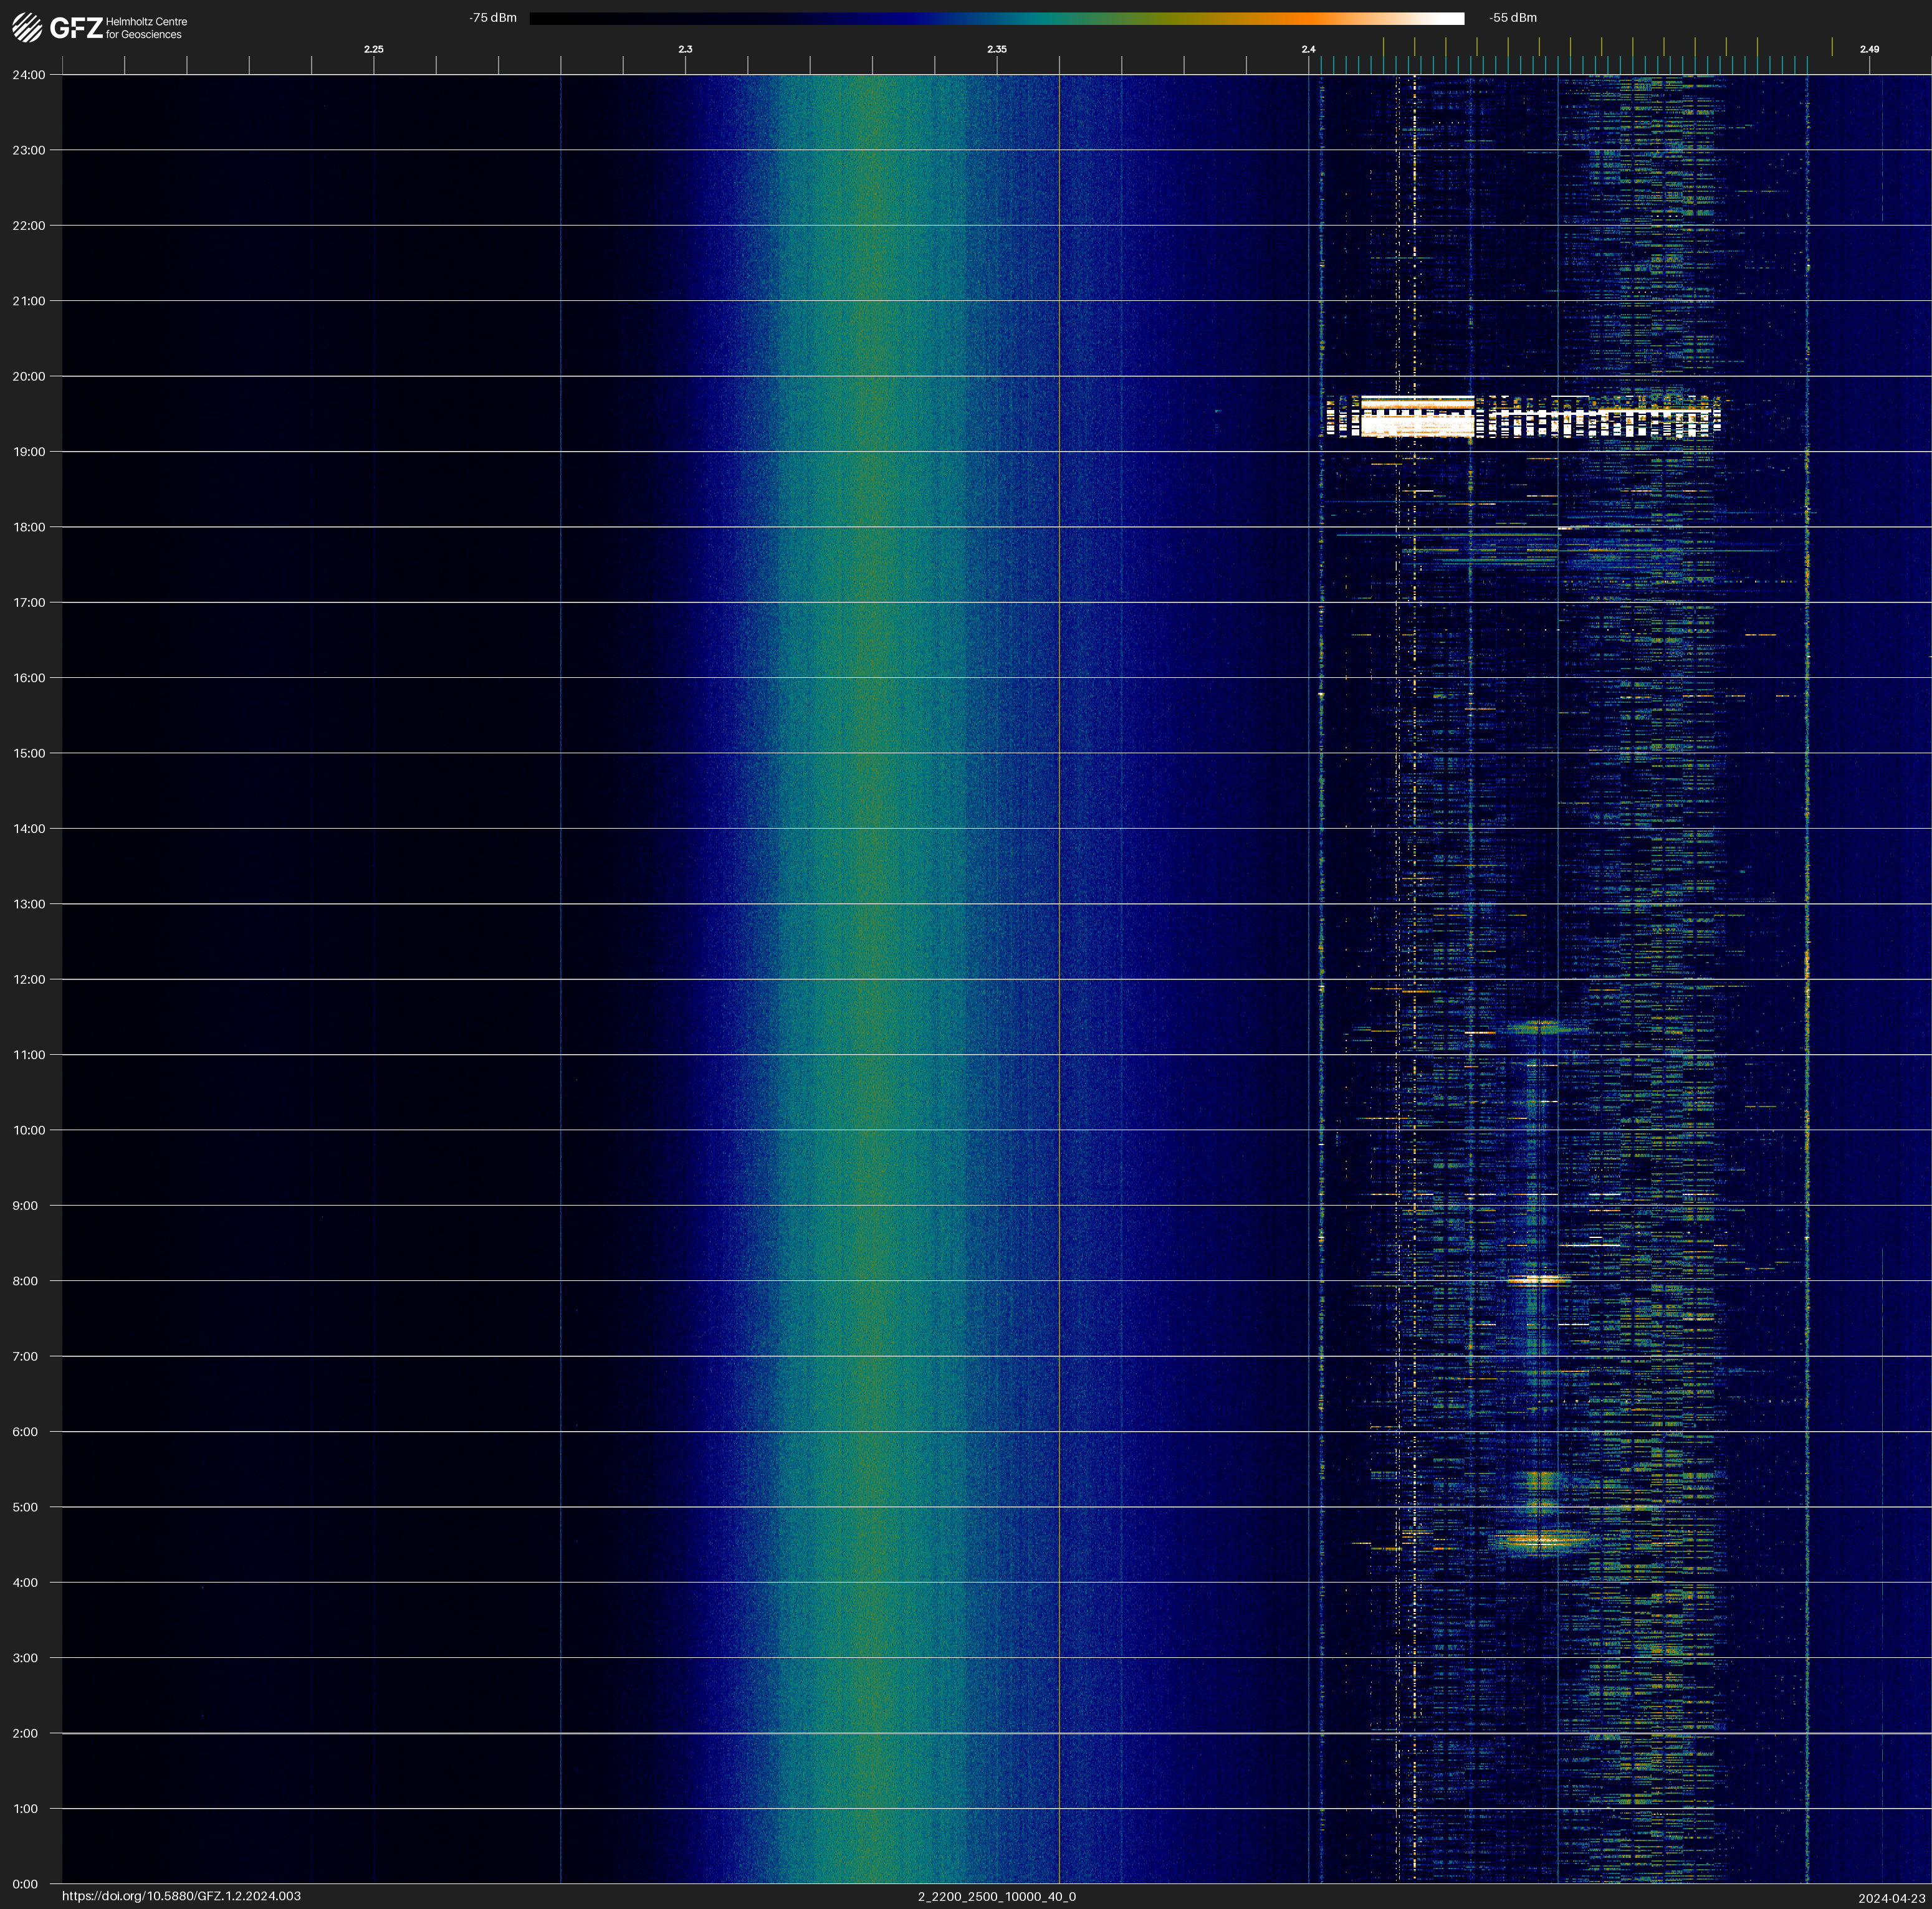1932x1909 pixels.
Task: Click the 2.25 frequency axis label
Action: tap(373, 49)
